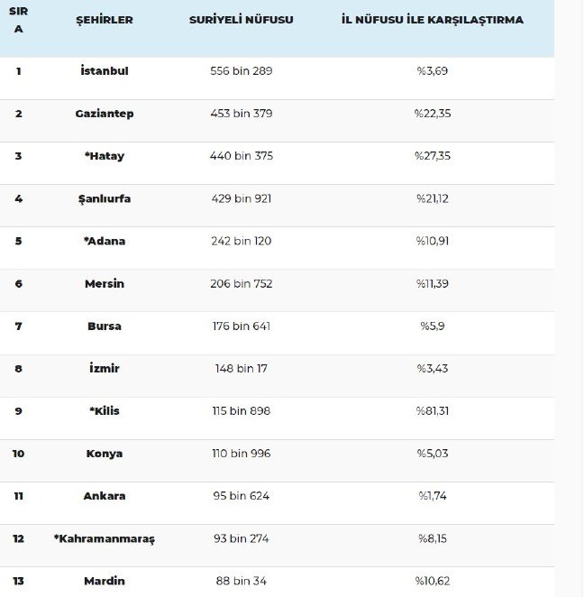The image size is (584, 597).
Task: Click *Kilis percentage %81,31
Action: point(432,410)
